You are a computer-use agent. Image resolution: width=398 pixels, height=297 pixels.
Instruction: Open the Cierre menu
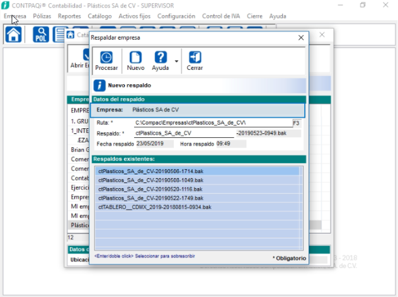click(254, 16)
